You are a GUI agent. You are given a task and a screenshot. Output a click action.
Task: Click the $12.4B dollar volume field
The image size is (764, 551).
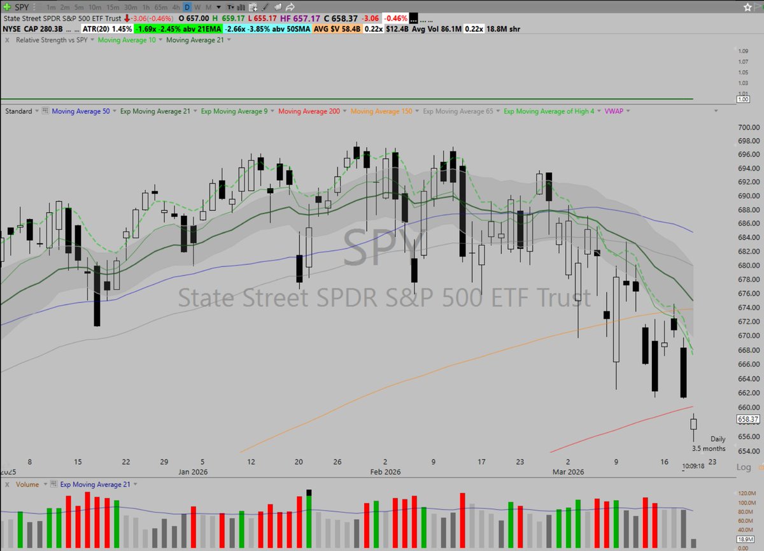pyautogui.click(x=396, y=29)
